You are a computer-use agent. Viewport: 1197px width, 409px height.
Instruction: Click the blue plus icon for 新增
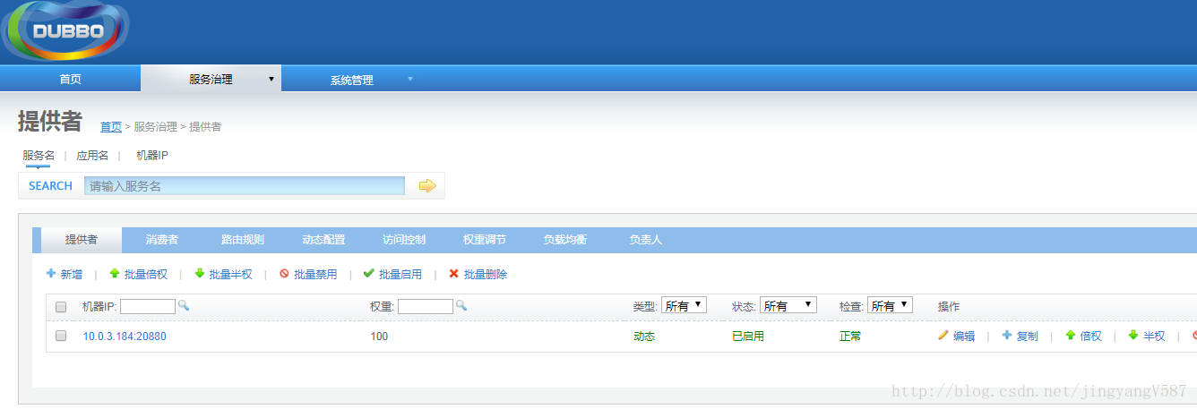[51, 274]
